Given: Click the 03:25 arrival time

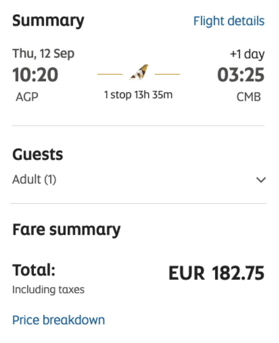Looking at the screenshot, I should coord(241,75).
